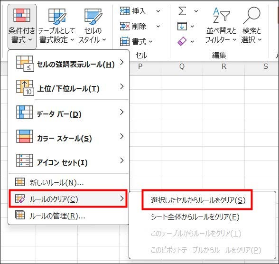This screenshot has width=279, height=264.
Task: Click the テーブルとして書式設定 icon
Action: pos(57,16)
